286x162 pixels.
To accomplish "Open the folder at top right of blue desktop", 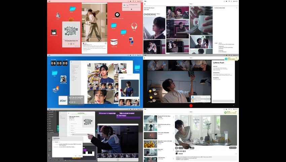I will pos(137,67).
